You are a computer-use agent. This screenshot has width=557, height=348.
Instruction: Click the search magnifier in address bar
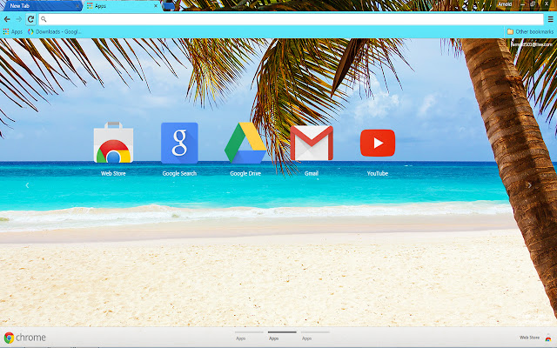44,19
